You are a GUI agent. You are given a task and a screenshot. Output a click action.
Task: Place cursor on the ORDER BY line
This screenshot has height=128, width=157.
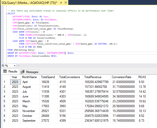click(32, 56)
